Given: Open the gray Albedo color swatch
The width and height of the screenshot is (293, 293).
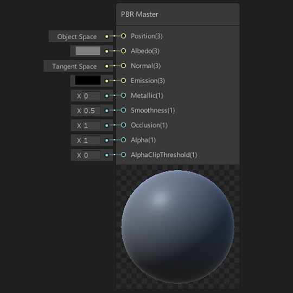Looking at the screenshot, I should 88,51.
